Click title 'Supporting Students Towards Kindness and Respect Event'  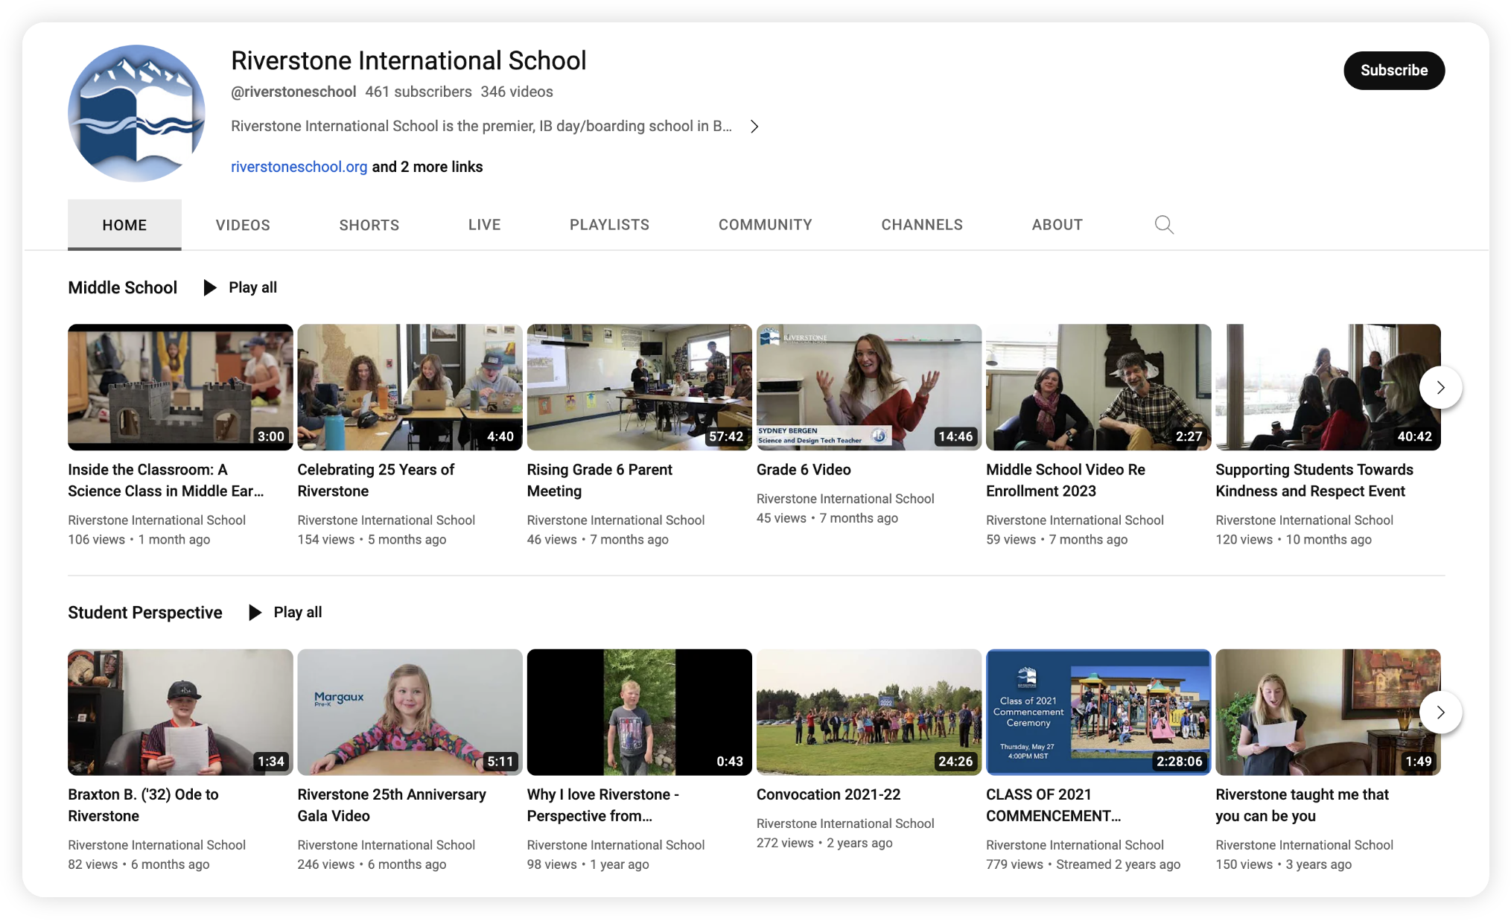tap(1314, 480)
